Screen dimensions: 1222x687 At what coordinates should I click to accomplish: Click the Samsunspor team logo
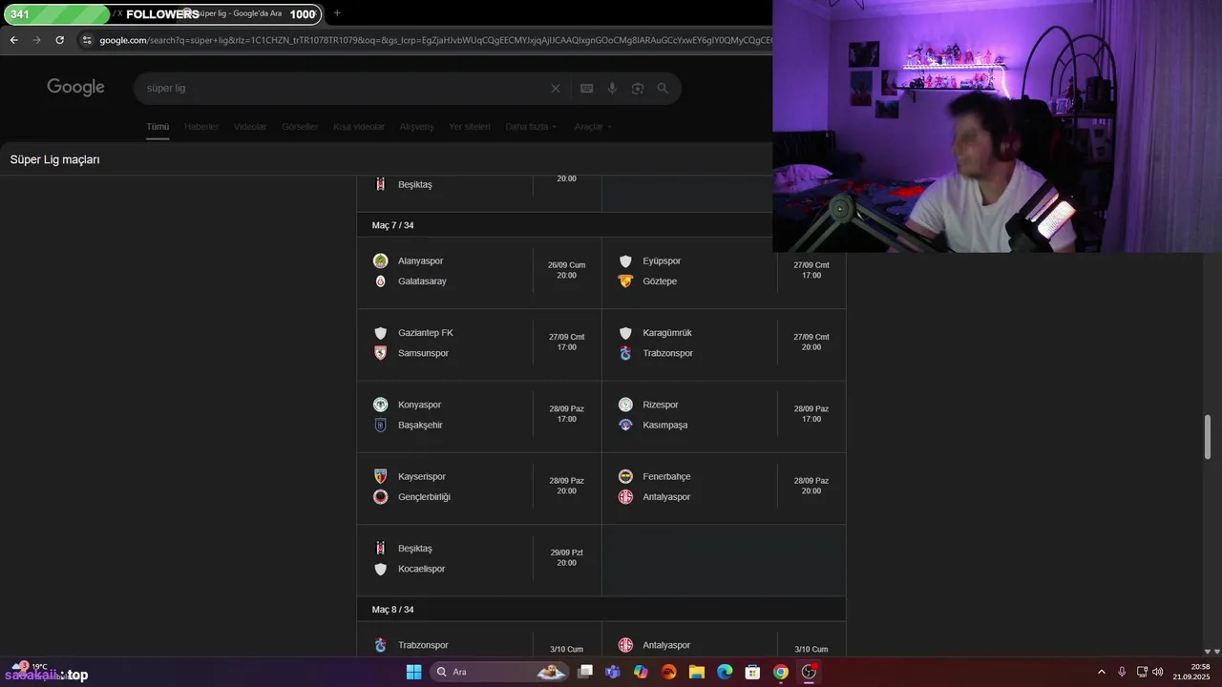(380, 353)
